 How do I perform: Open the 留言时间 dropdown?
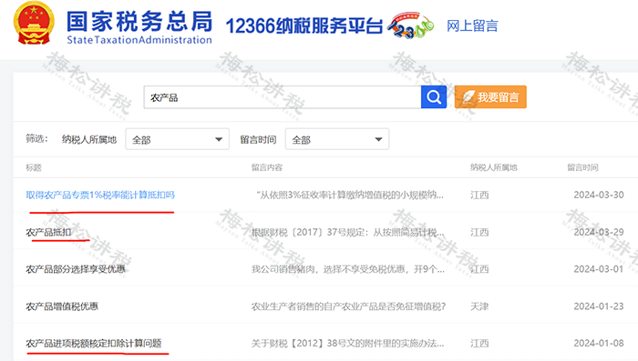337,139
